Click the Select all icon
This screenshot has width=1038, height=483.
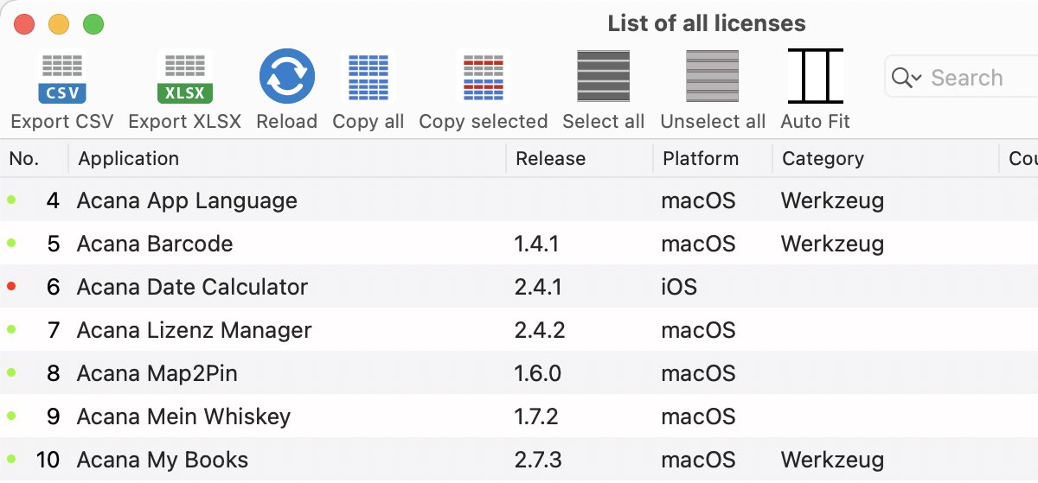[x=604, y=77]
